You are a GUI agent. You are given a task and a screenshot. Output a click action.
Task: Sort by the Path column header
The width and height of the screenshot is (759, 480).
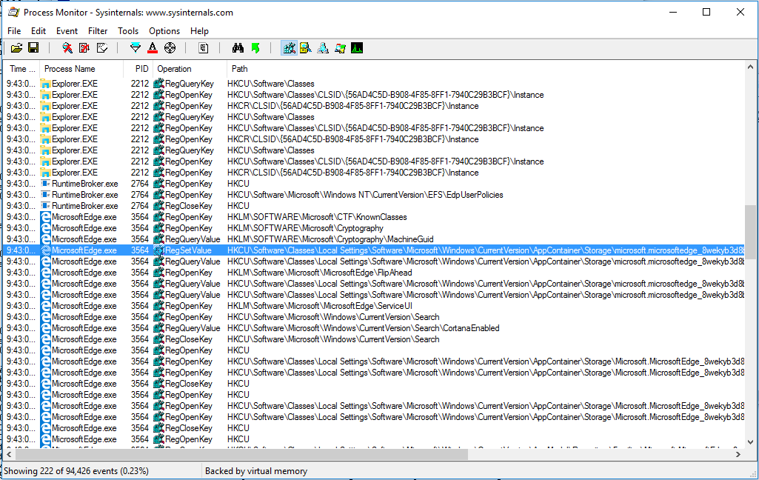coord(486,69)
